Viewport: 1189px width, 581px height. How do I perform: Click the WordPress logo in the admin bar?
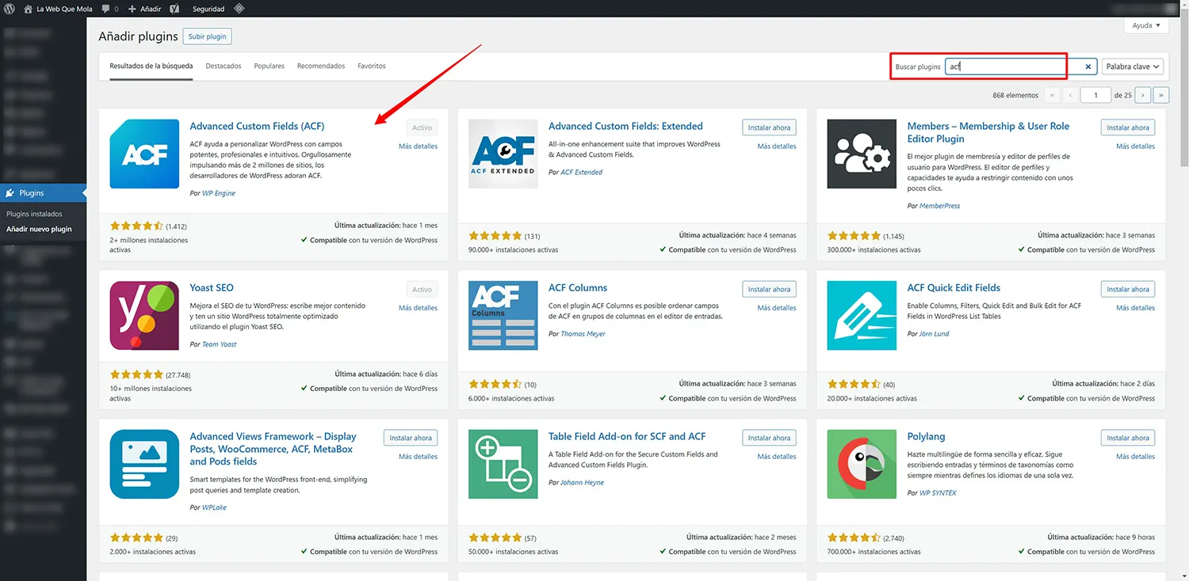point(9,9)
